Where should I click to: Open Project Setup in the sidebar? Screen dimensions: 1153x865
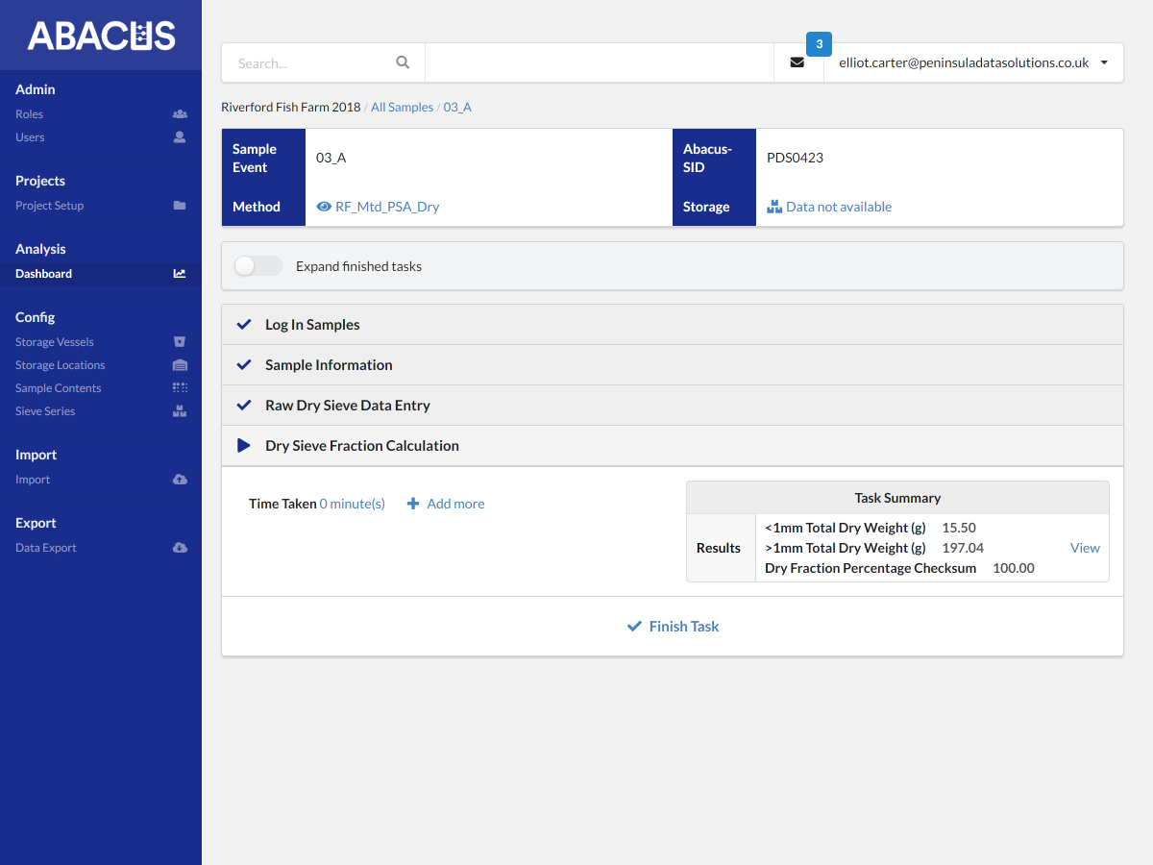pyautogui.click(x=101, y=206)
